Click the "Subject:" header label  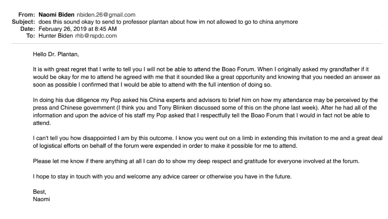(x=24, y=22)
